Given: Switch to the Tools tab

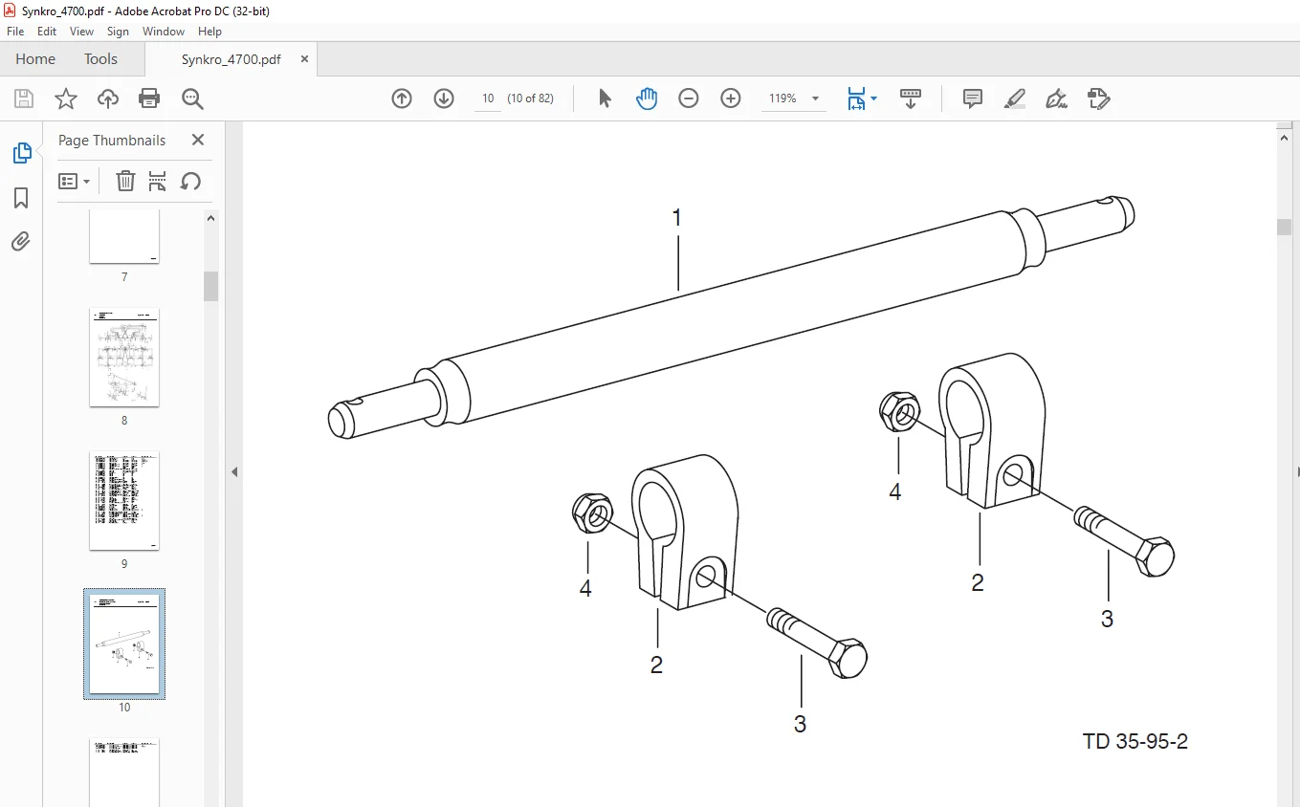Looking at the screenshot, I should click(x=100, y=59).
